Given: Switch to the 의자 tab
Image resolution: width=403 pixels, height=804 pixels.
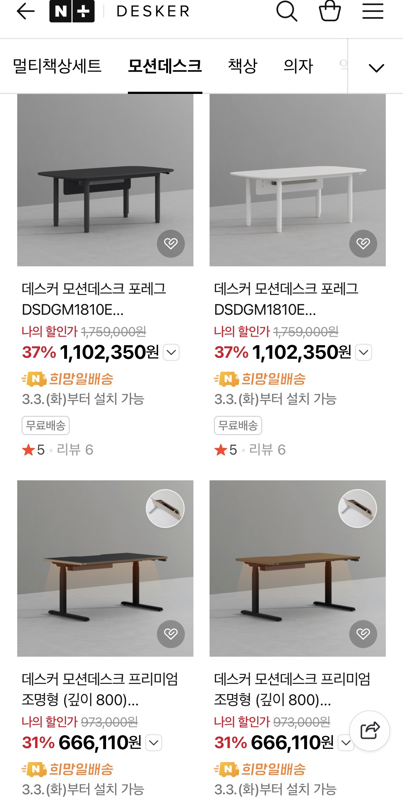Looking at the screenshot, I should (298, 66).
